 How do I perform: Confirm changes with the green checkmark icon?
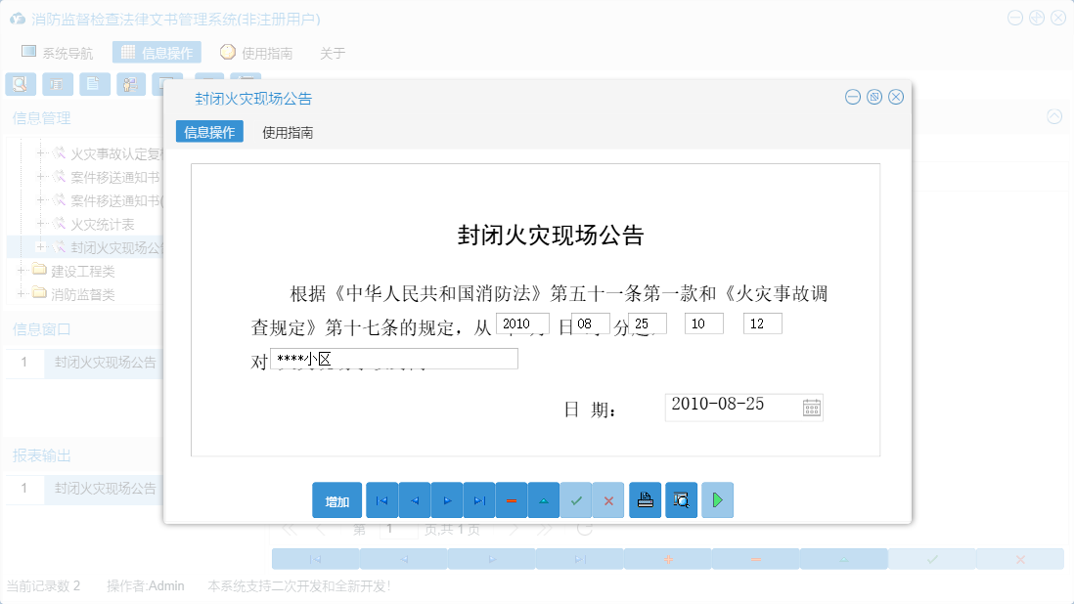(x=576, y=499)
